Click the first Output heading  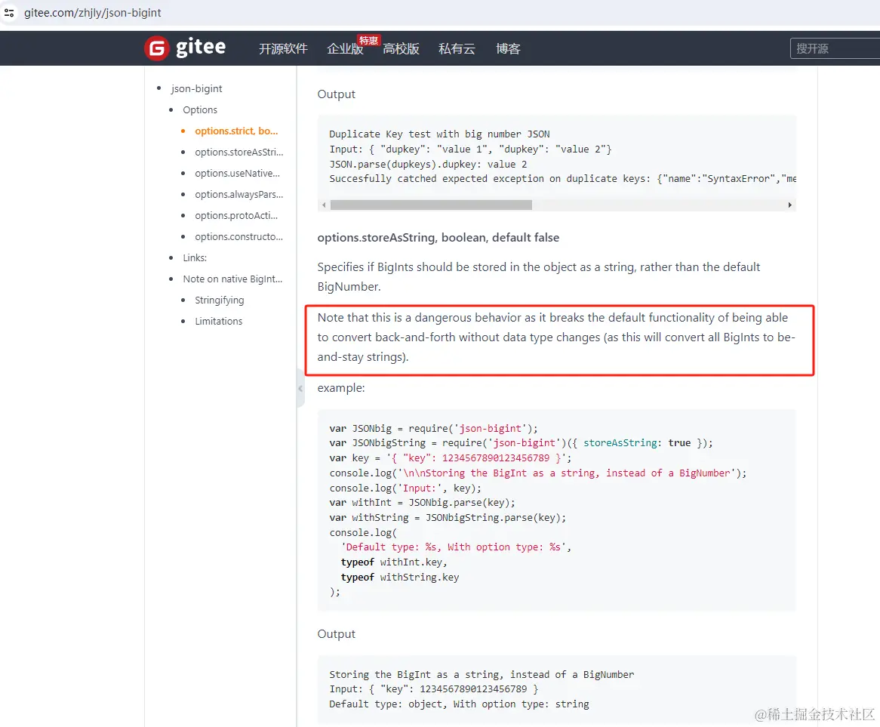(x=336, y=94)
